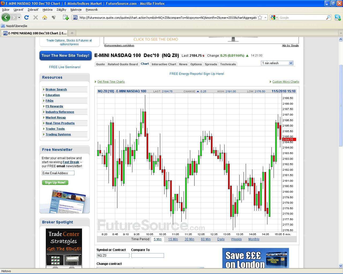Click the Trade Center Strategies ad image
The image size is (343, 274).
point(64,248)
